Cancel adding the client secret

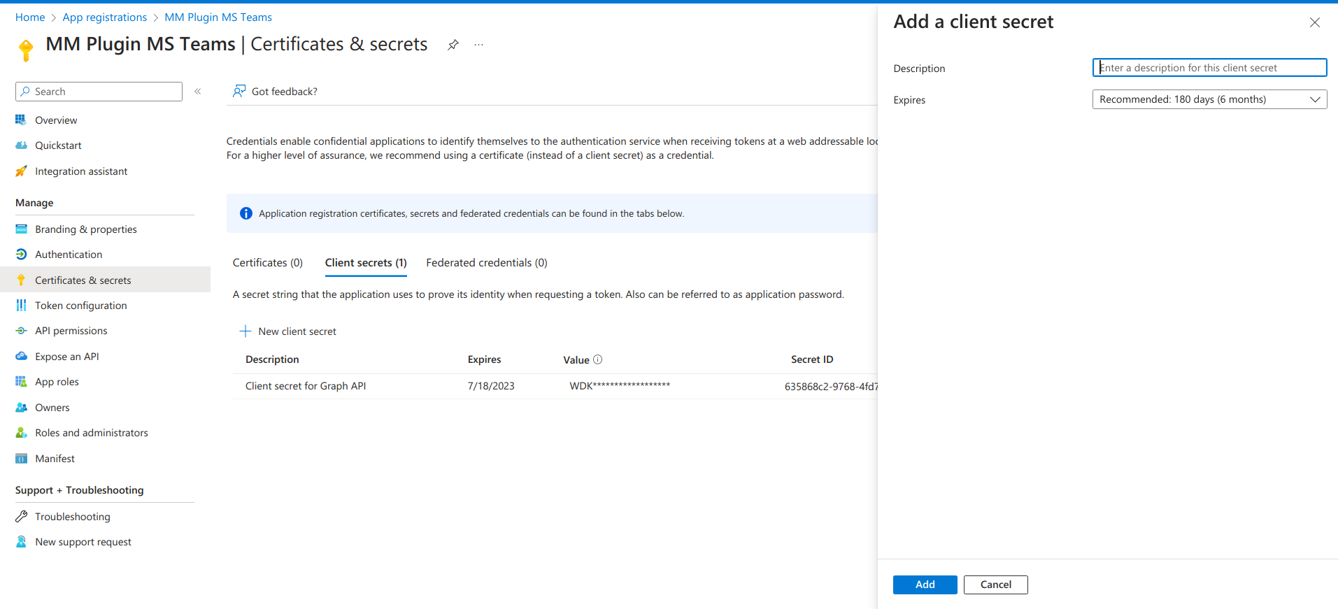(x=995, y=585)
